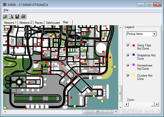Click the map vertical scrollbar up arrow
This screenshot has width=164, height=117.
pyautogui.click(x=120, y=28)
